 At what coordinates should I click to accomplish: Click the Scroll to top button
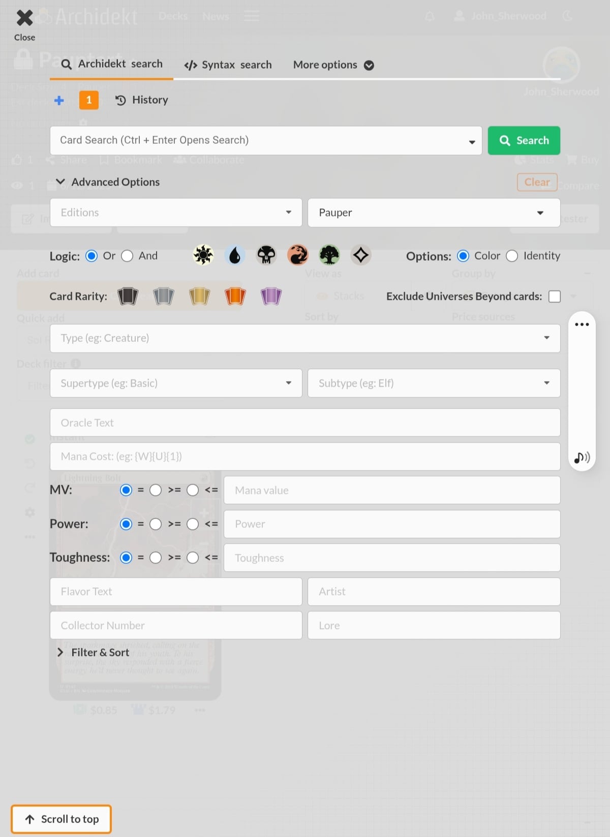(62, 819)
